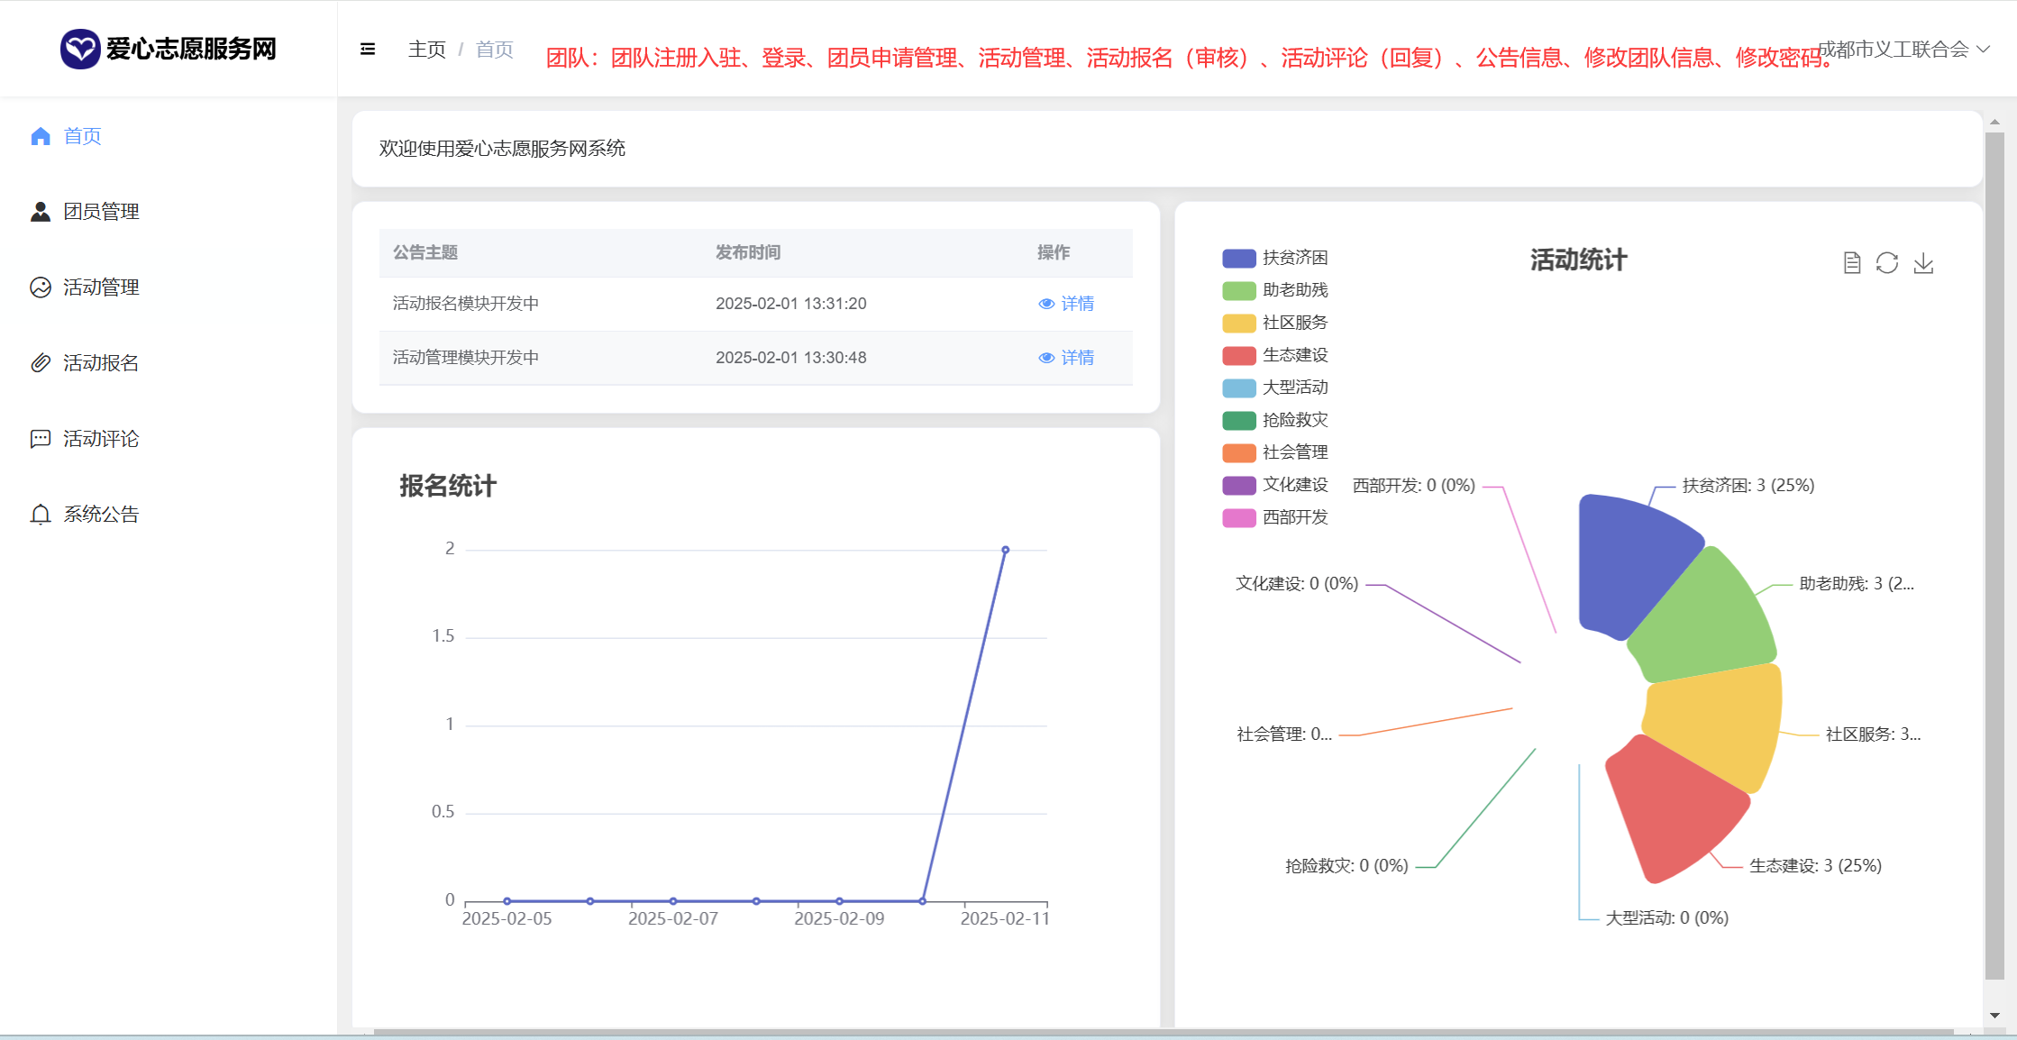Click the 2025-02-11 data point on 报名统计 chart
Image resolution: width=2017 pixels, height=1040 pixels.
click(x=1005, y=550)
